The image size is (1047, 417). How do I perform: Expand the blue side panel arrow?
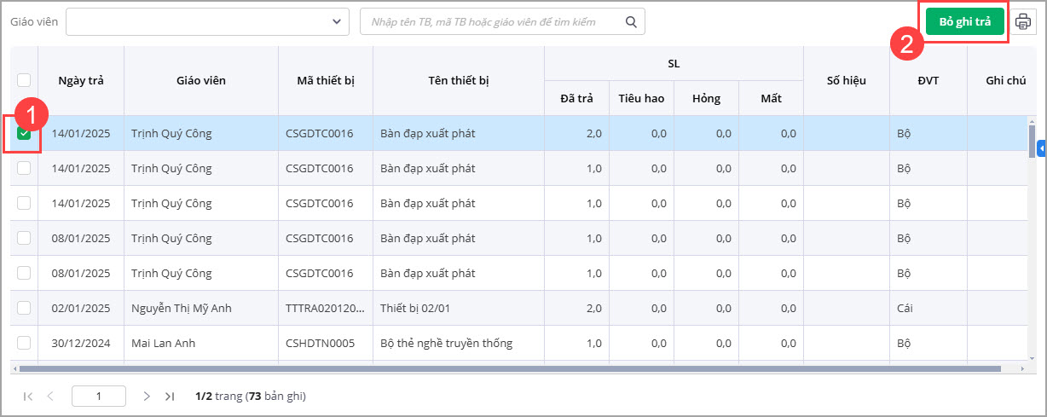click(1041, 149)
